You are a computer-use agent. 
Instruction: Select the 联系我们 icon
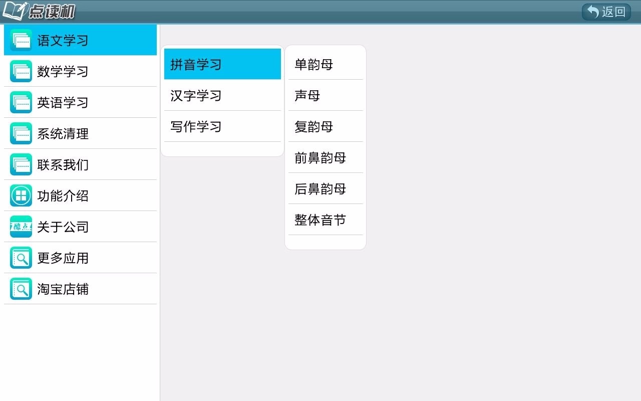(21, 164)
